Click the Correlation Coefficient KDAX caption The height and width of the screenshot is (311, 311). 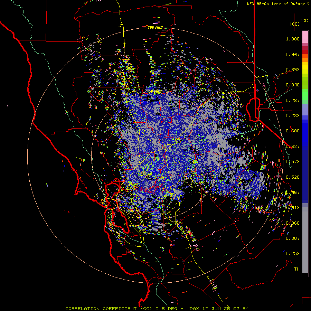[x=157, y=309]
